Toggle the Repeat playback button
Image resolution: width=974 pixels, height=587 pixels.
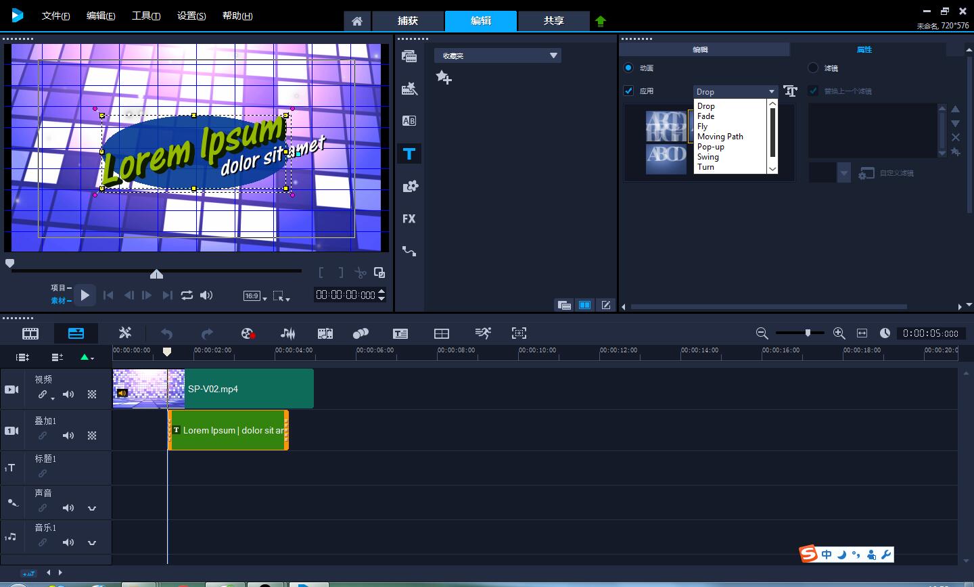[187, 295]
